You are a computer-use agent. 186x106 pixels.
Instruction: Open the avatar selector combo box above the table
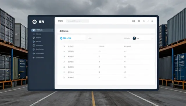tap(143, 38)
